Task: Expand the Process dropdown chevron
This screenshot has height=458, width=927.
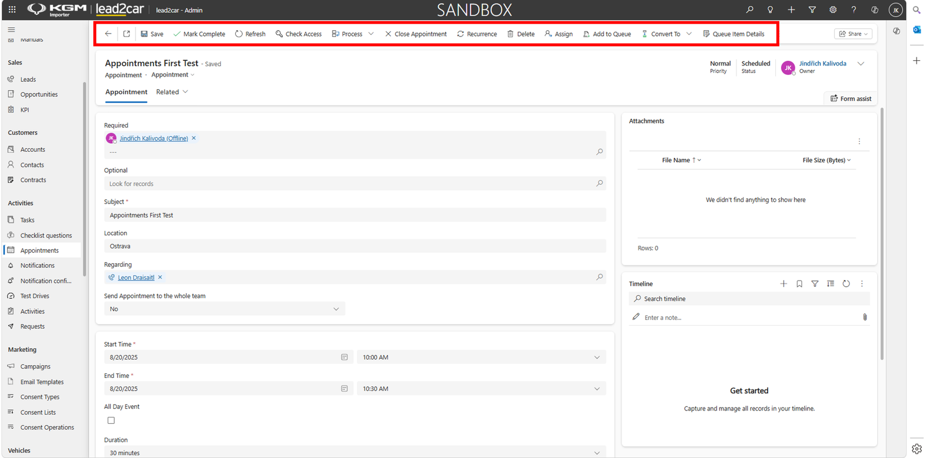Action: tap(371, 34)
